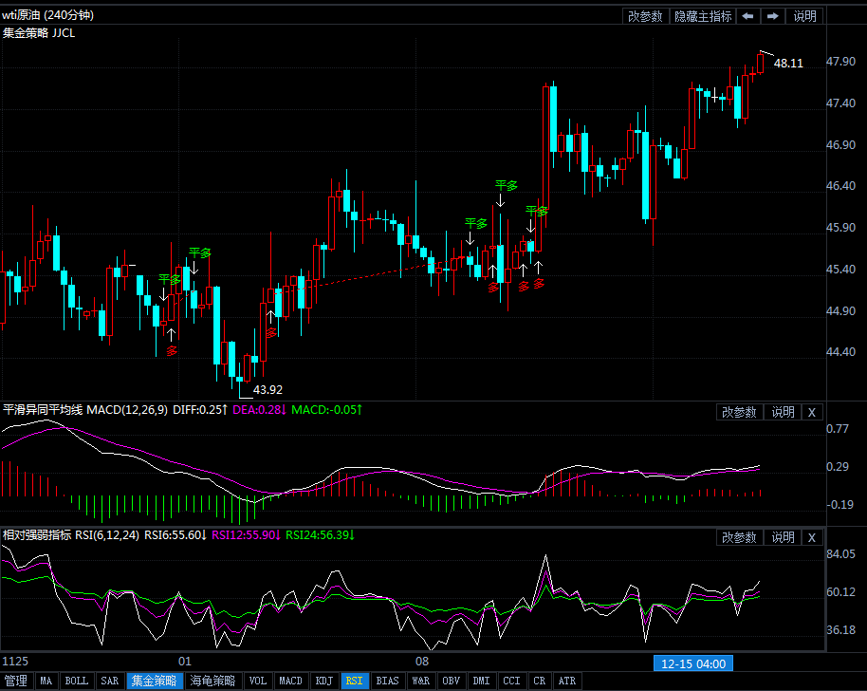The height and width of the screenshot is (691, 867).
Task: Close the RSI indicator panel
Action: click(811, 537)
